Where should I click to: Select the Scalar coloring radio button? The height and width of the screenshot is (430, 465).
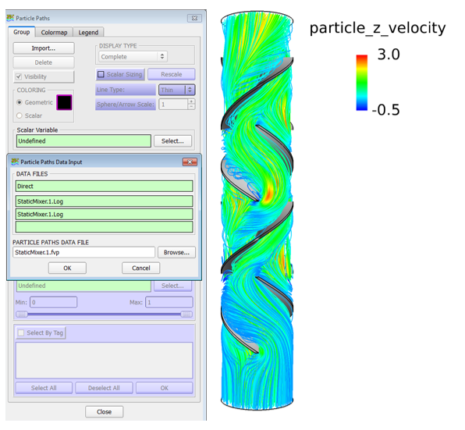[20, 115]
